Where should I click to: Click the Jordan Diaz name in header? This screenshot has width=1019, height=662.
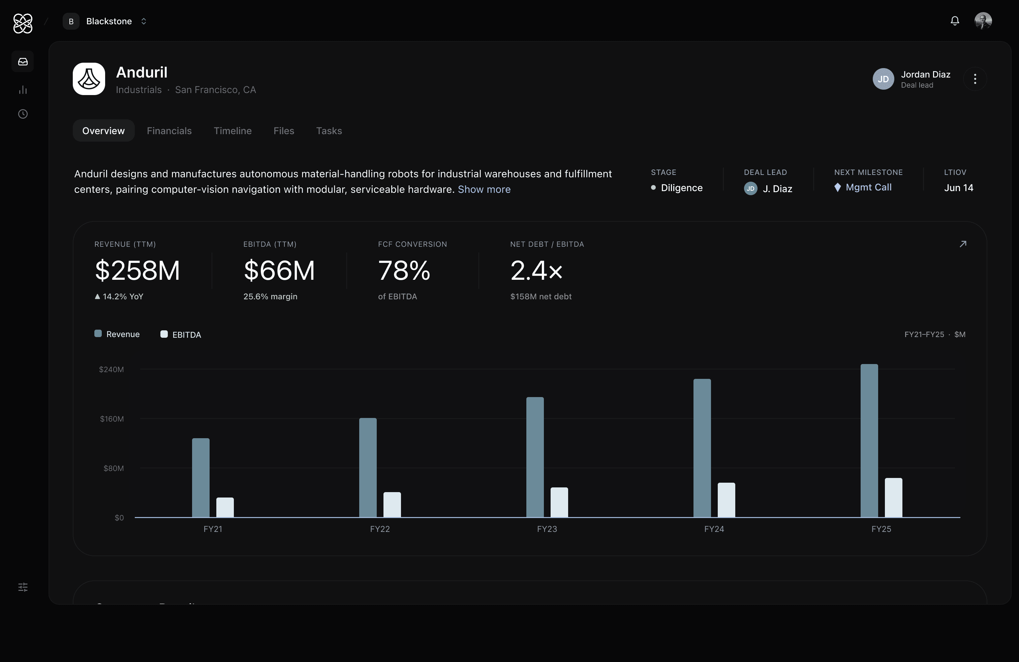[x=925, y=74]
